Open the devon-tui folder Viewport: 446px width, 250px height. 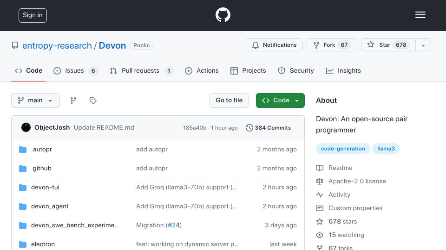coord(45,187)
